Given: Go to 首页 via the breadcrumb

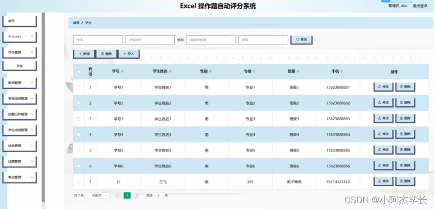Looking at the screenshot, I should pyautogui.click(x=76, y=23).
